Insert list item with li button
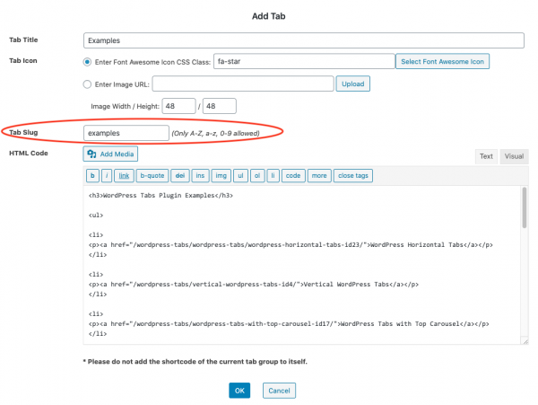The width and height of the screenshot is (538, 405). point(273,175)
